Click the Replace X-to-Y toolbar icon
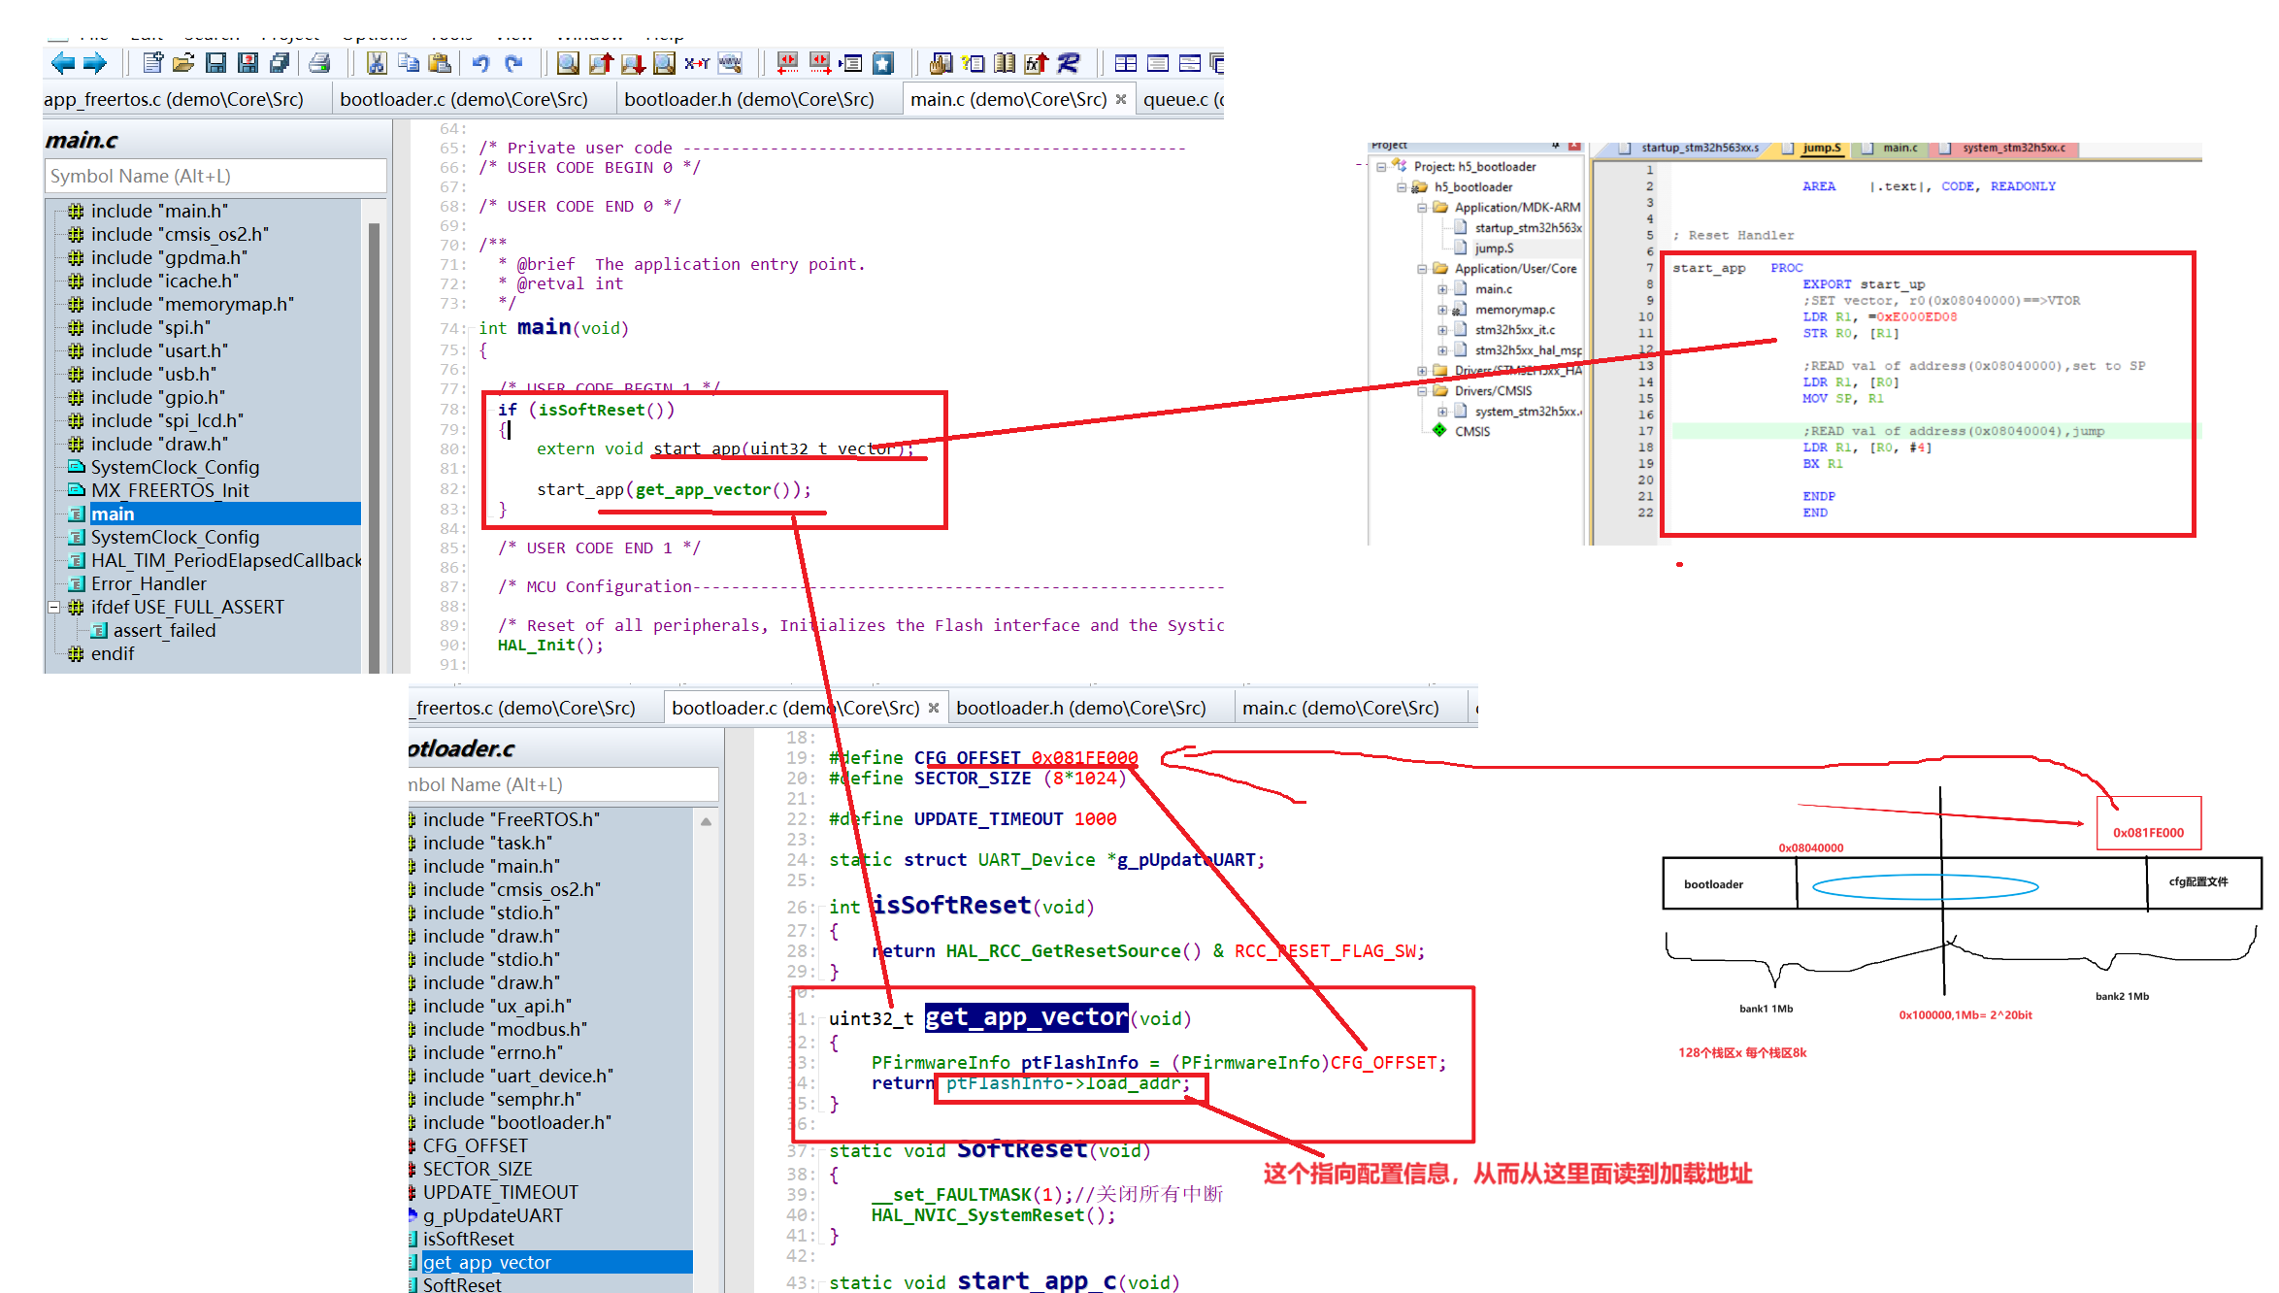Image resolution: width=2279 pixels, height=1293 pixels. (696, 64)
